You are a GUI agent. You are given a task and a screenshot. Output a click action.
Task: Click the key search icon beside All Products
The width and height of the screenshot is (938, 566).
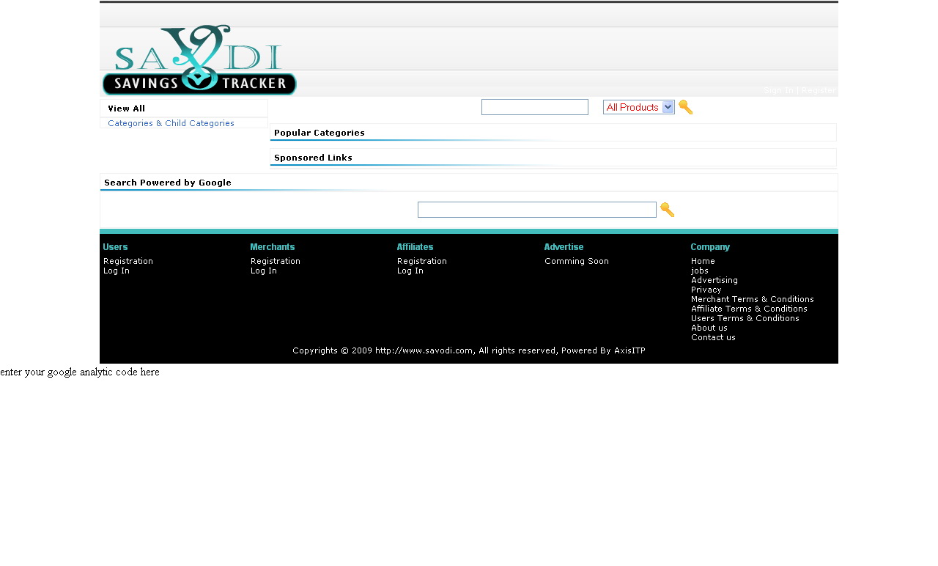[685, 107]
